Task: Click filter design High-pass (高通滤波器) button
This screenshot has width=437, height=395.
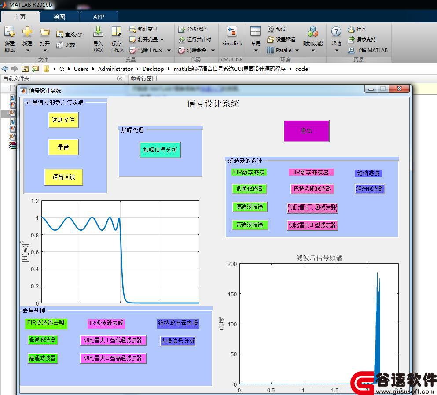Action: tap(250, 207)
